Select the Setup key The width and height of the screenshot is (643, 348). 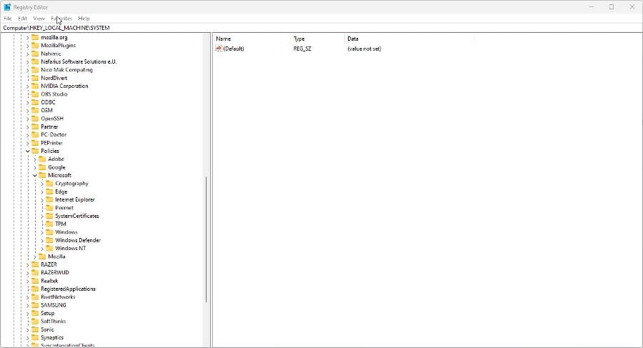coord(48,313)
